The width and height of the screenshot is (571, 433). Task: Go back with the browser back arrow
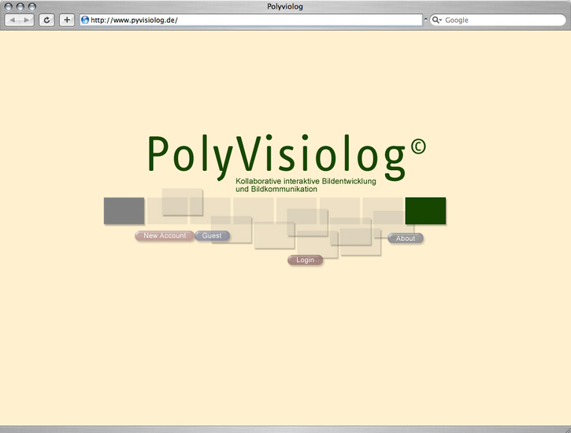point(13,20)
